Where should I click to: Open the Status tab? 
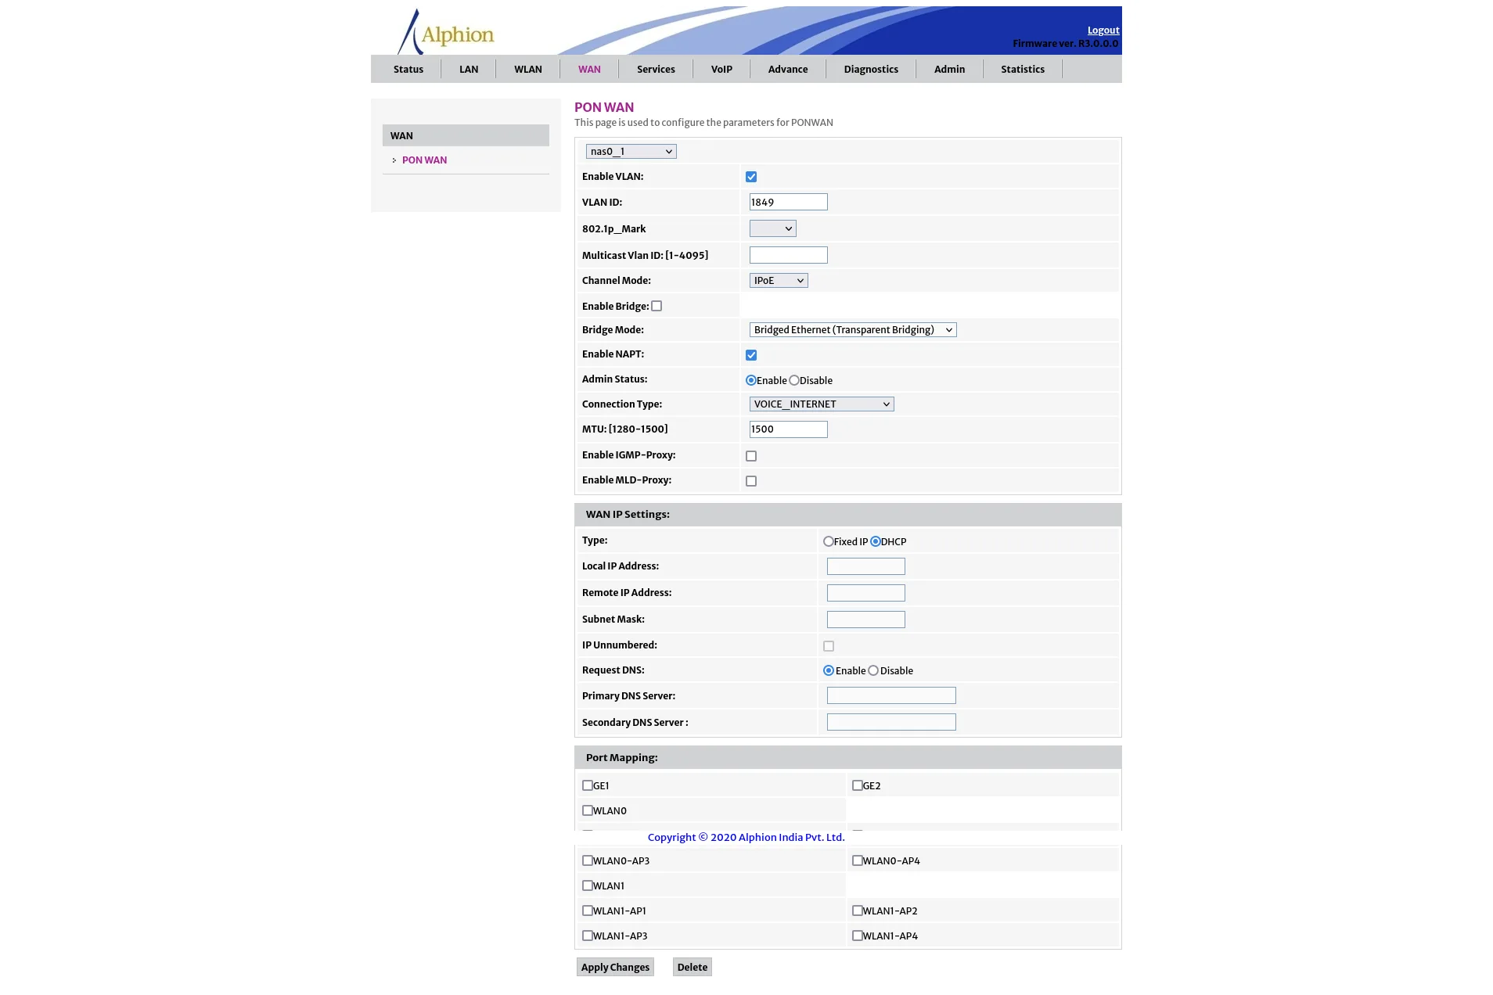pos(408,69)
